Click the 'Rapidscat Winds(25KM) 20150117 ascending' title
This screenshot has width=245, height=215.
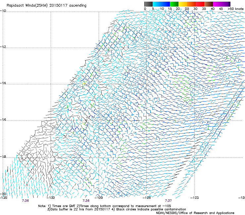(46, 6)
